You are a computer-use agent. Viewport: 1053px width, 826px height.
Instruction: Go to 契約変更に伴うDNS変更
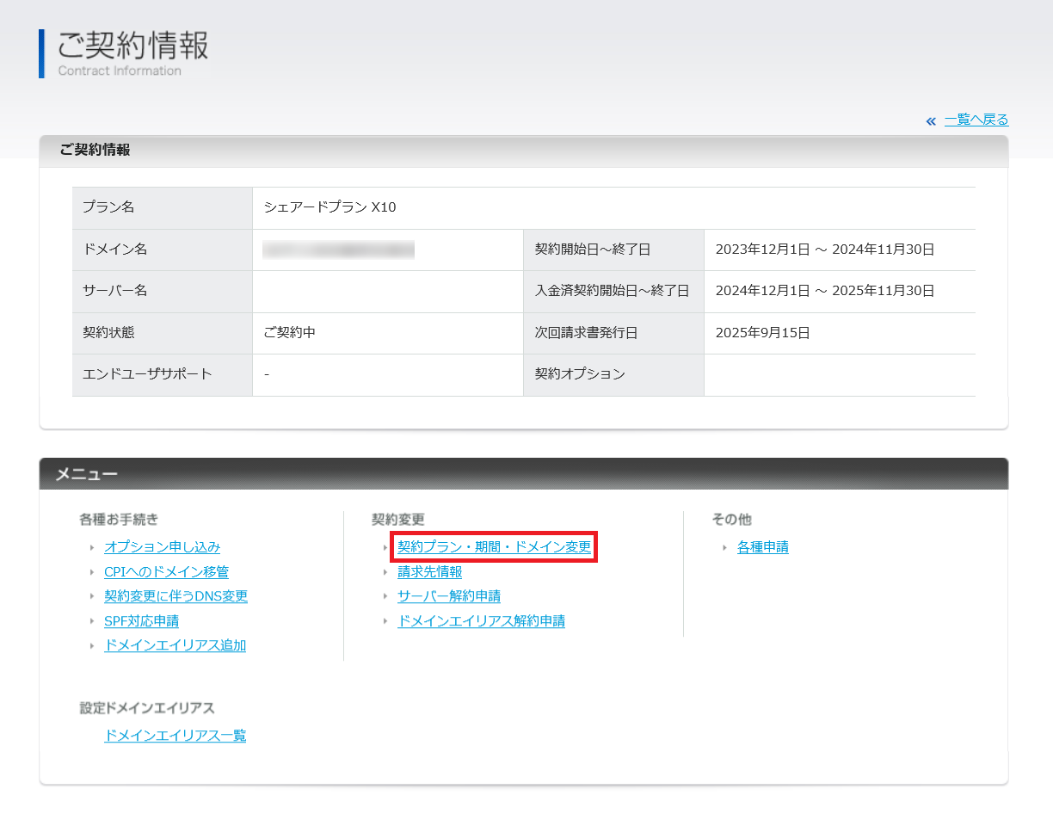[x=175, y=596]
